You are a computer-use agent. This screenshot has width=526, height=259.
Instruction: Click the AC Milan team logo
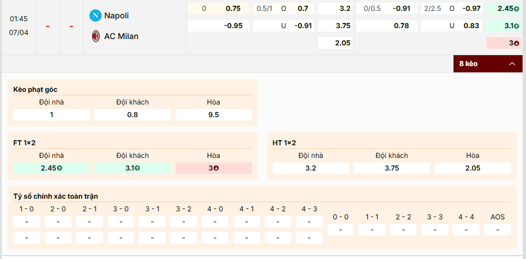(96, 36)
